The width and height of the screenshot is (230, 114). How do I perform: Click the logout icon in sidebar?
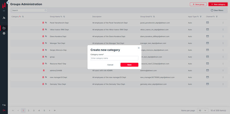pos(4,110)
